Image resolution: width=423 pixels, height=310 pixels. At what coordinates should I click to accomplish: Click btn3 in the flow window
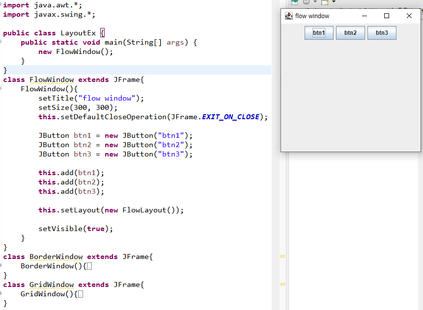(x=382, y=33)
